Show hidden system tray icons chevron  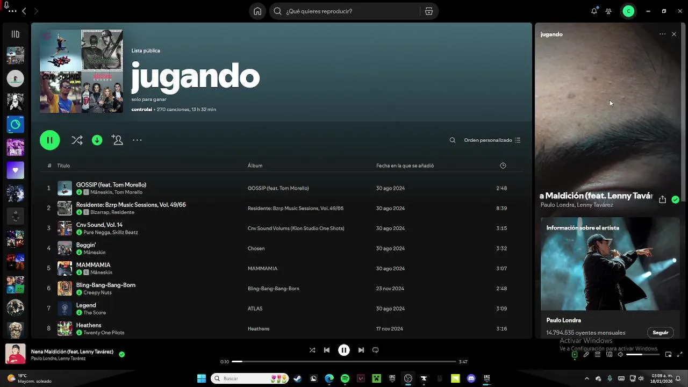[586, 378]
